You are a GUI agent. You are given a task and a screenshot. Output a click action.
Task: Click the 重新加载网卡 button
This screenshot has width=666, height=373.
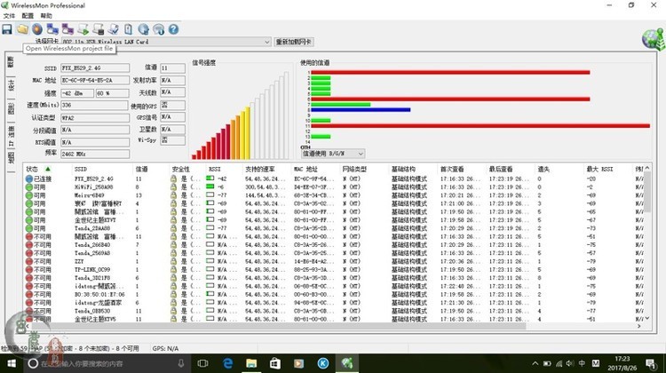(x=294, y=42)
